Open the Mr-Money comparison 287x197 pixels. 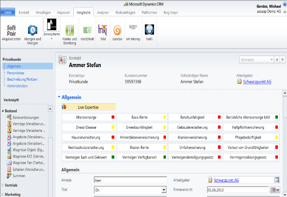tap(133, 33)
